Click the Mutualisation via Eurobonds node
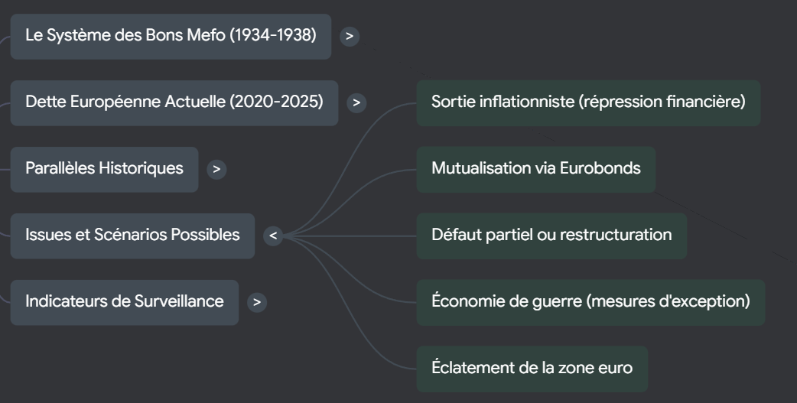 [535, 169]
